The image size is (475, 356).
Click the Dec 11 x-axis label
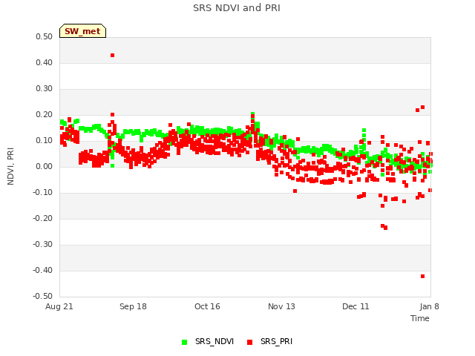coord(356,306)
